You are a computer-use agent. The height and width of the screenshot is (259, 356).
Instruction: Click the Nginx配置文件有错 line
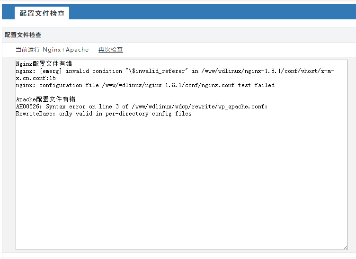click(44, 64)
